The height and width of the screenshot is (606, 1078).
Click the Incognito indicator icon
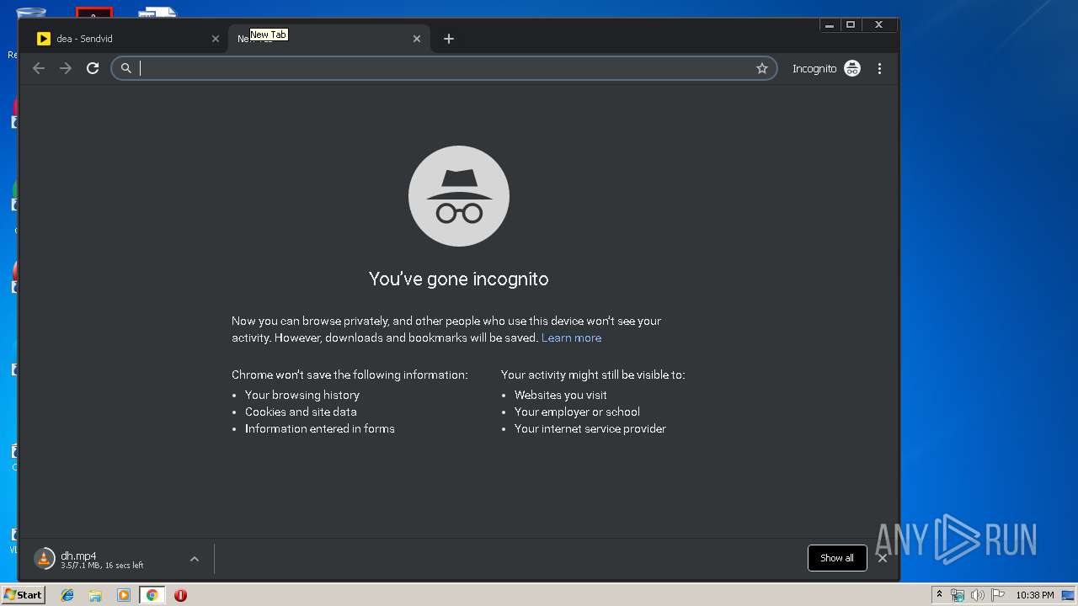(x=852, y=68)
